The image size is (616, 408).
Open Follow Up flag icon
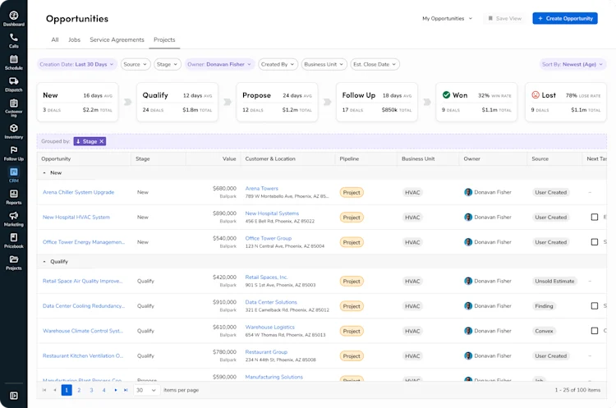tap(14, 154)
